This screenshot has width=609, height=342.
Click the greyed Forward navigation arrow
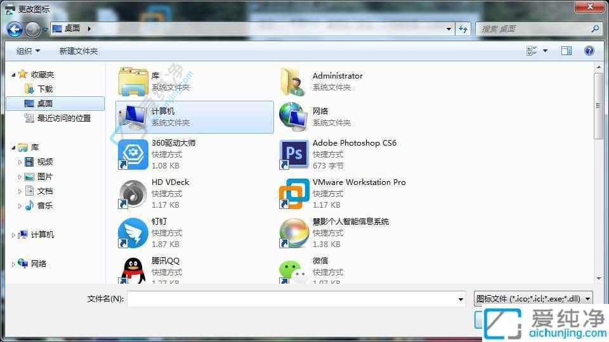click(x=32, y=29)
